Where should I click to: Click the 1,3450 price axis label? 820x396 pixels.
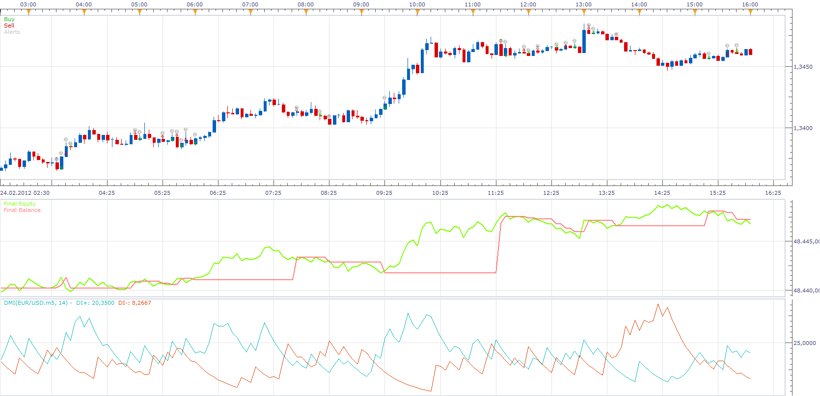(x=803, y=67)
